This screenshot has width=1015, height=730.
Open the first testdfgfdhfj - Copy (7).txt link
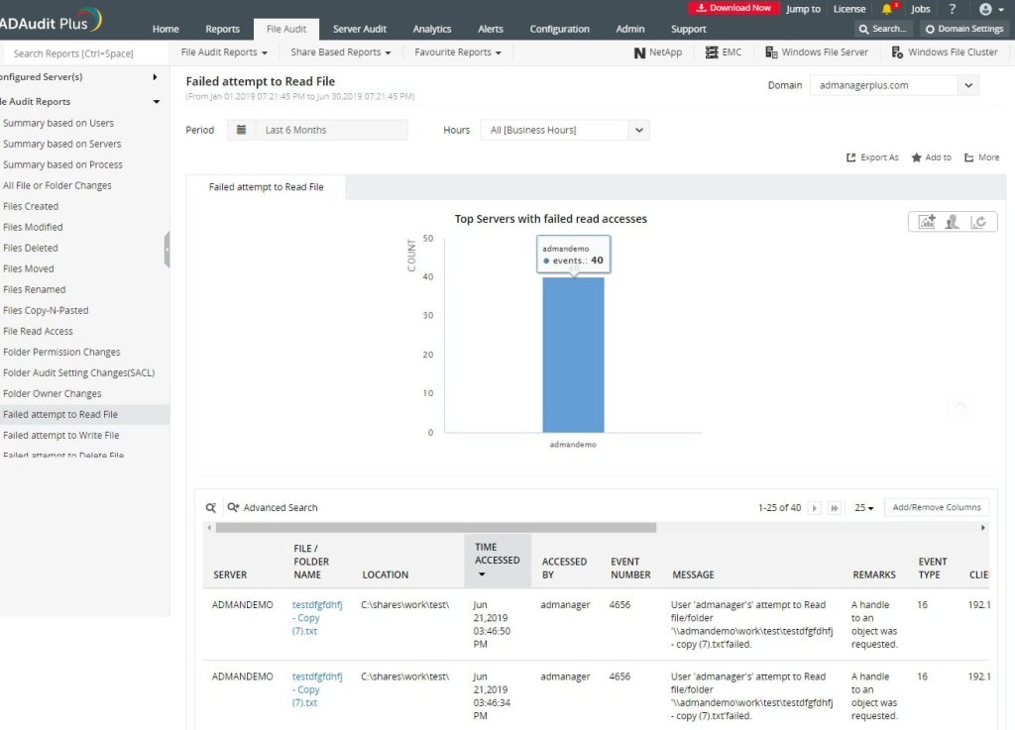click(x=316, y=618)
